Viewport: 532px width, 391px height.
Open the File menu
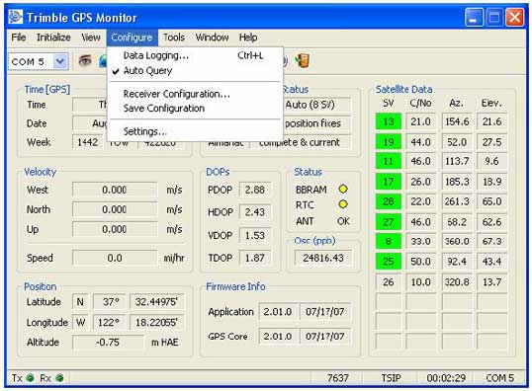[x=19, y=38]
